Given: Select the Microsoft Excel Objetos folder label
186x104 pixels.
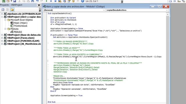Looking at the screenshot, I should [x=22, y=20].
